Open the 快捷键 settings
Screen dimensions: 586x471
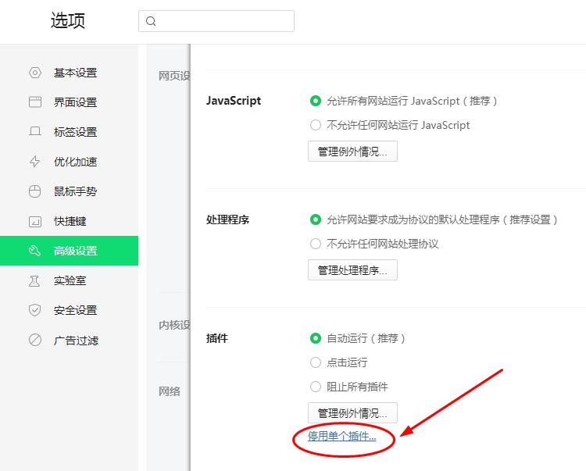(69, 221)
